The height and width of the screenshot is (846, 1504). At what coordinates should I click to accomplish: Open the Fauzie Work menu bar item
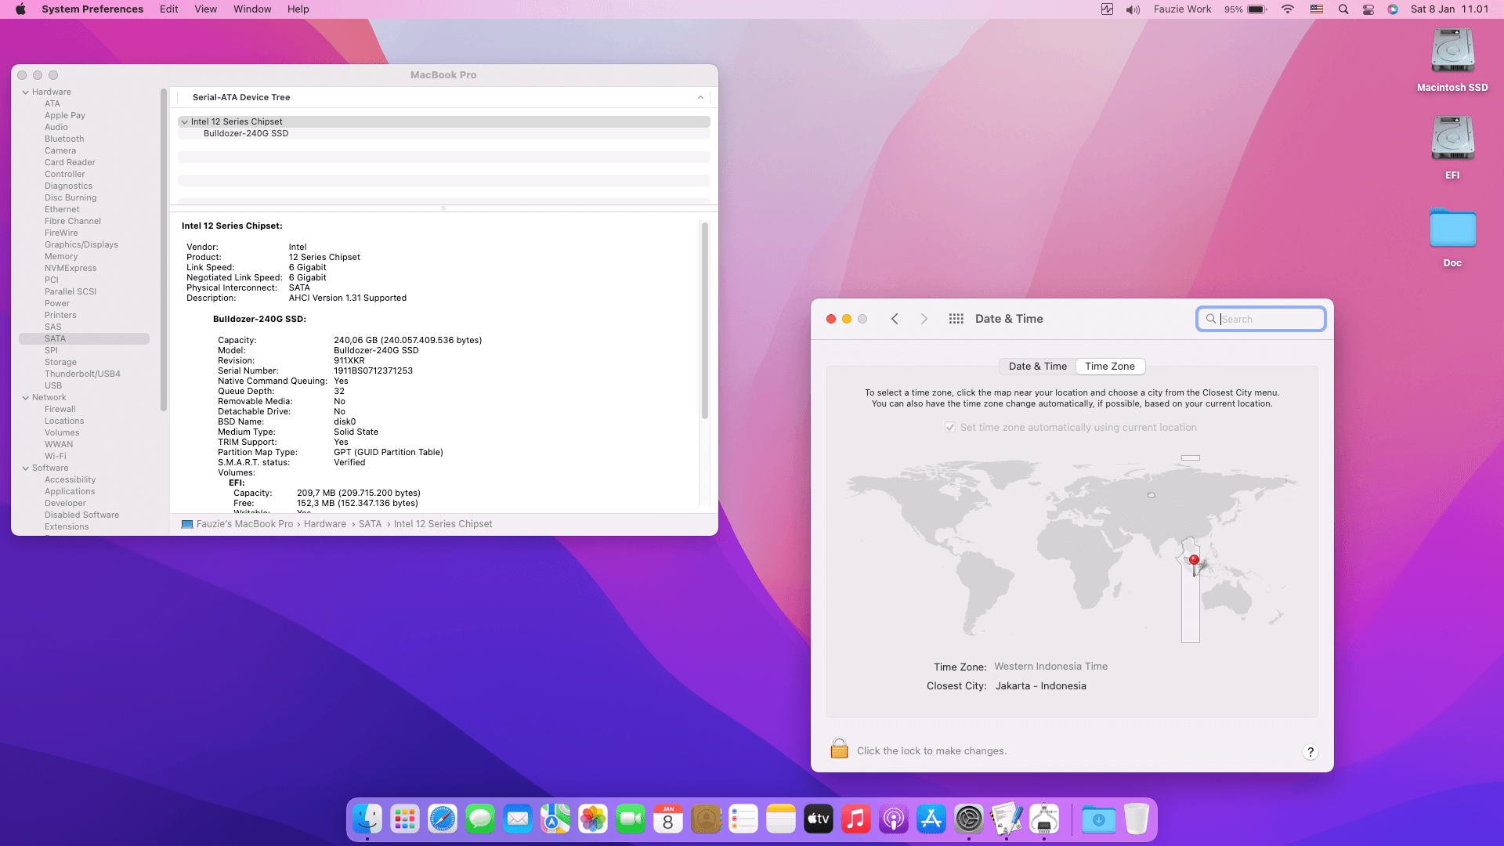1182,9
